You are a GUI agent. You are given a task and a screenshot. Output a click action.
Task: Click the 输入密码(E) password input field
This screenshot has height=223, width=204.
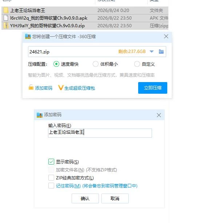click(100, 133)
